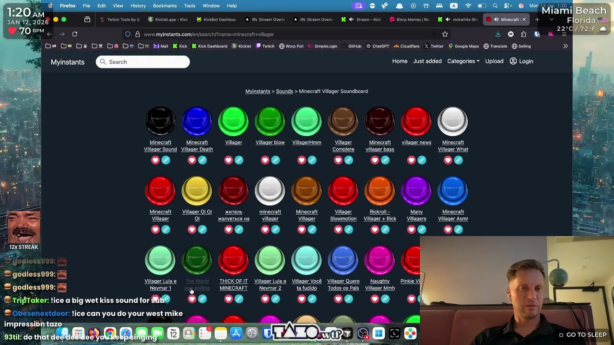Image resolution: width=614 pixels, height=345 pixels.
Task: Favorite the Minecraft Villager Death heart
Action: pos(192,160)
